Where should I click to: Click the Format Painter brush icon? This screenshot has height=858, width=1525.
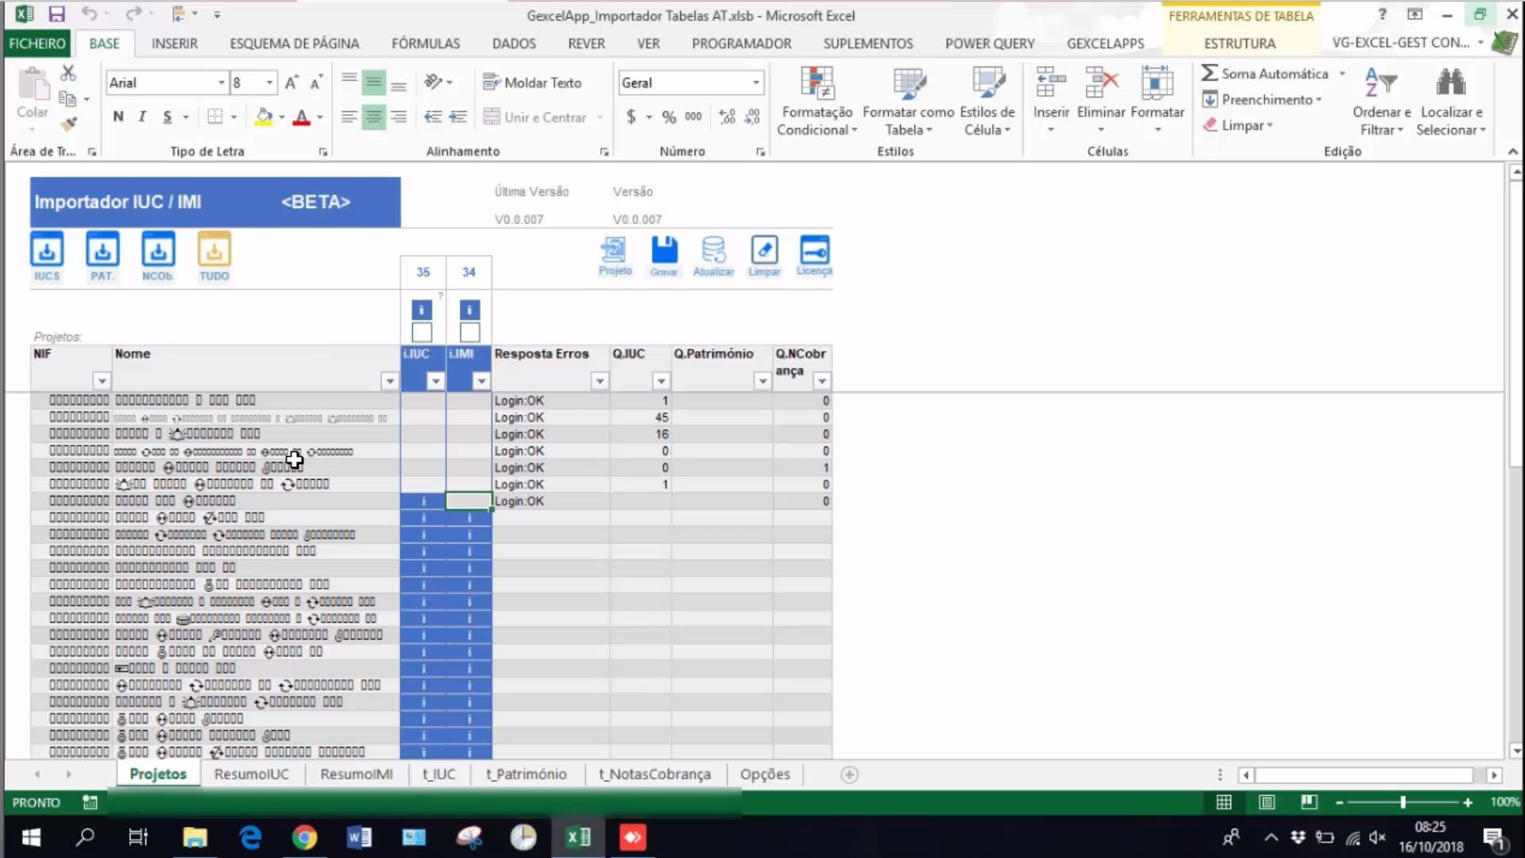(68, 124)
